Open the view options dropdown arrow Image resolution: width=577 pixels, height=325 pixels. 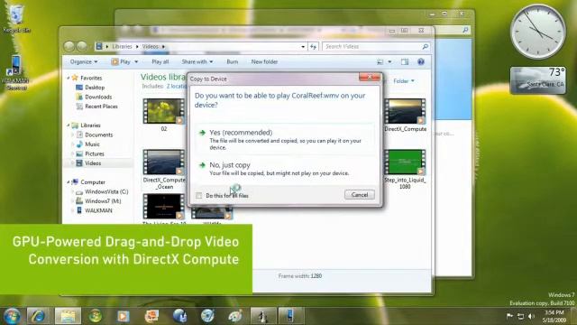(x=389, y=62)
